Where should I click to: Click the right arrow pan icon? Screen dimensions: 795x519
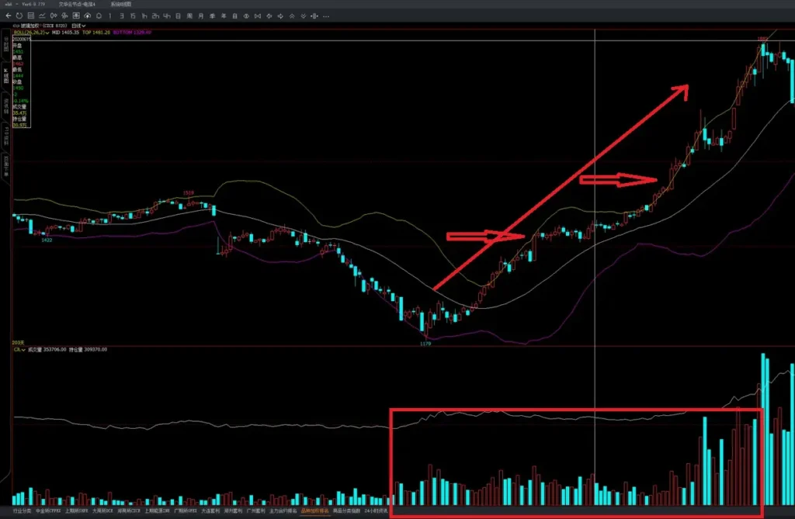click(280, 16)
